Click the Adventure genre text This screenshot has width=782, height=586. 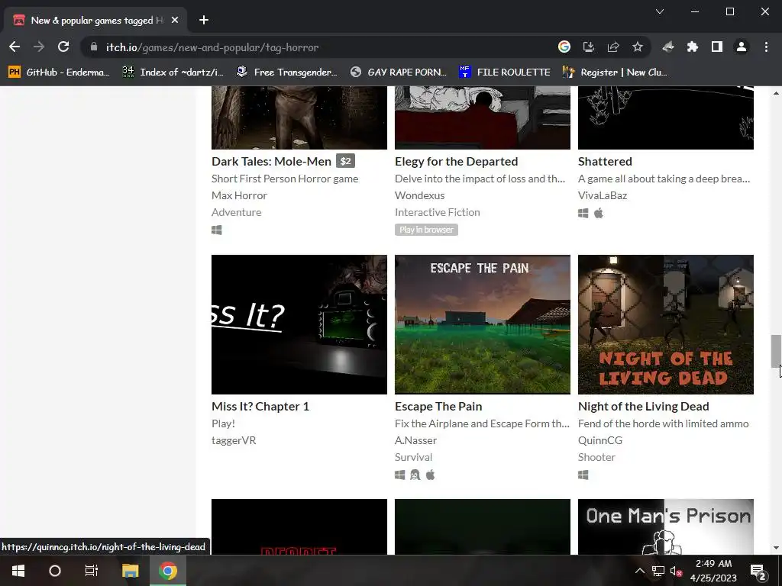click(237, 212)
